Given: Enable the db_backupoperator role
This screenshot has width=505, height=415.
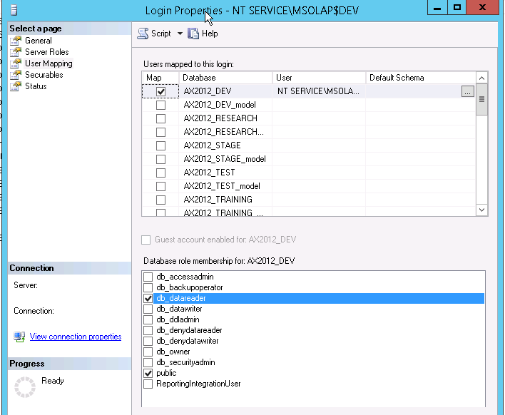Looking at the screenshot, I should (x=148, y=287).
